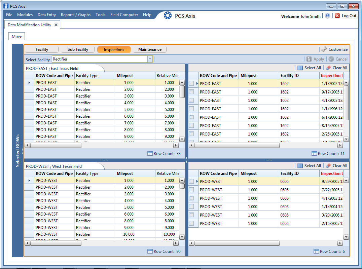Click the PROD-WEST ; West Texas Field header

click(x=54, y=166)
